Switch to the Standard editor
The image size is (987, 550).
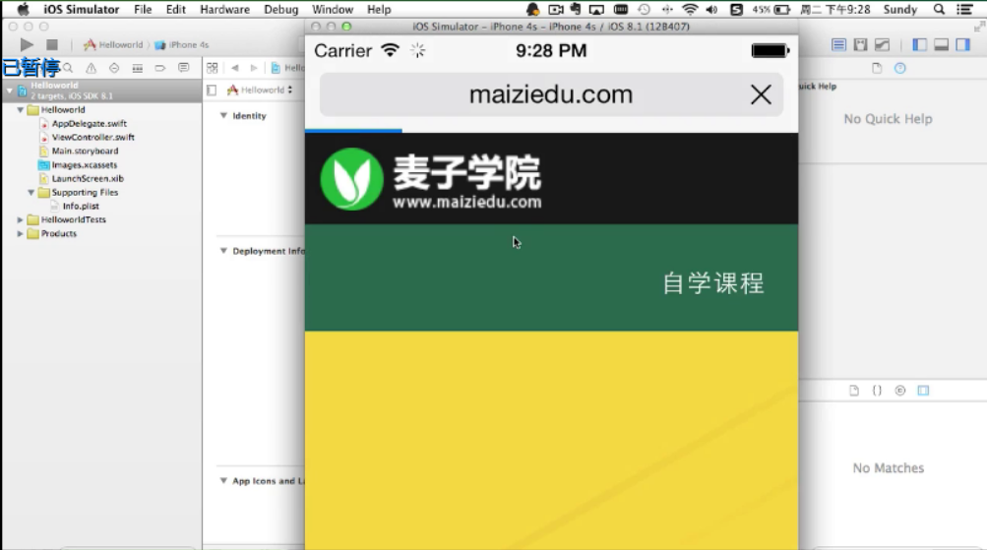tap(838, 44)
